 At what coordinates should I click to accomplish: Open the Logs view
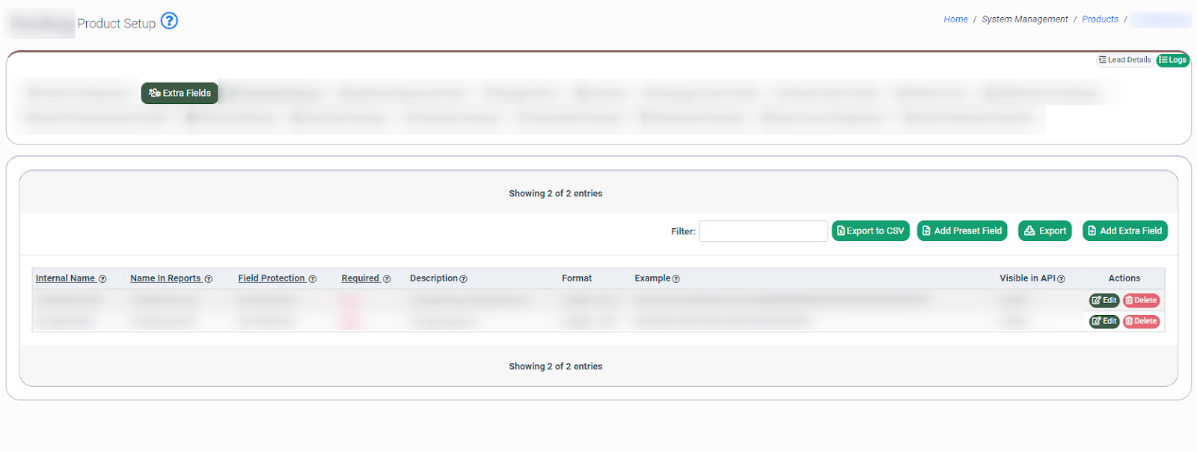1172,60
